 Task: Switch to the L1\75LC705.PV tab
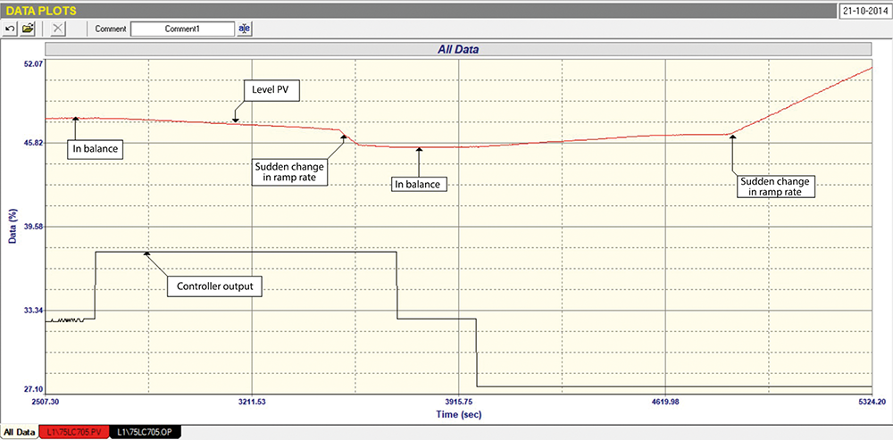click(75, 432)
